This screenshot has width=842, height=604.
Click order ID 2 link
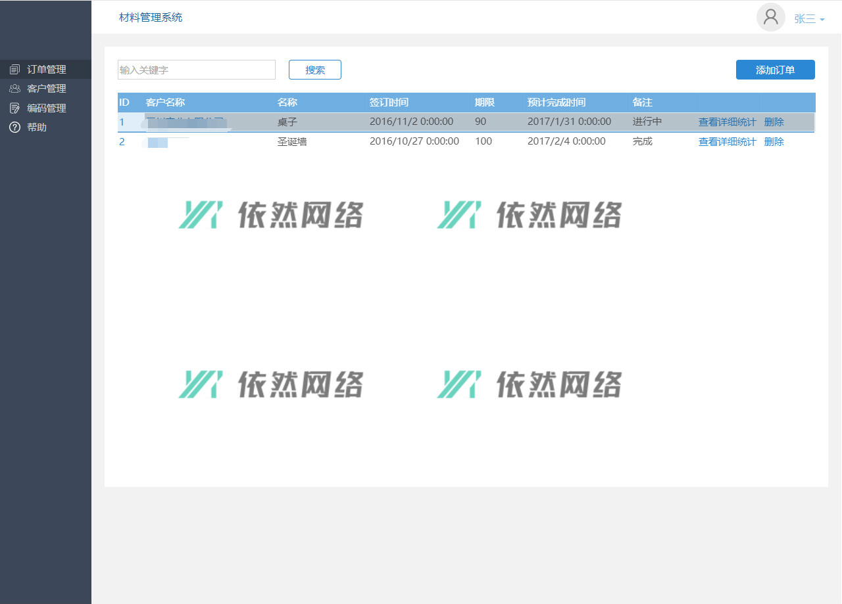click(122, 142)
